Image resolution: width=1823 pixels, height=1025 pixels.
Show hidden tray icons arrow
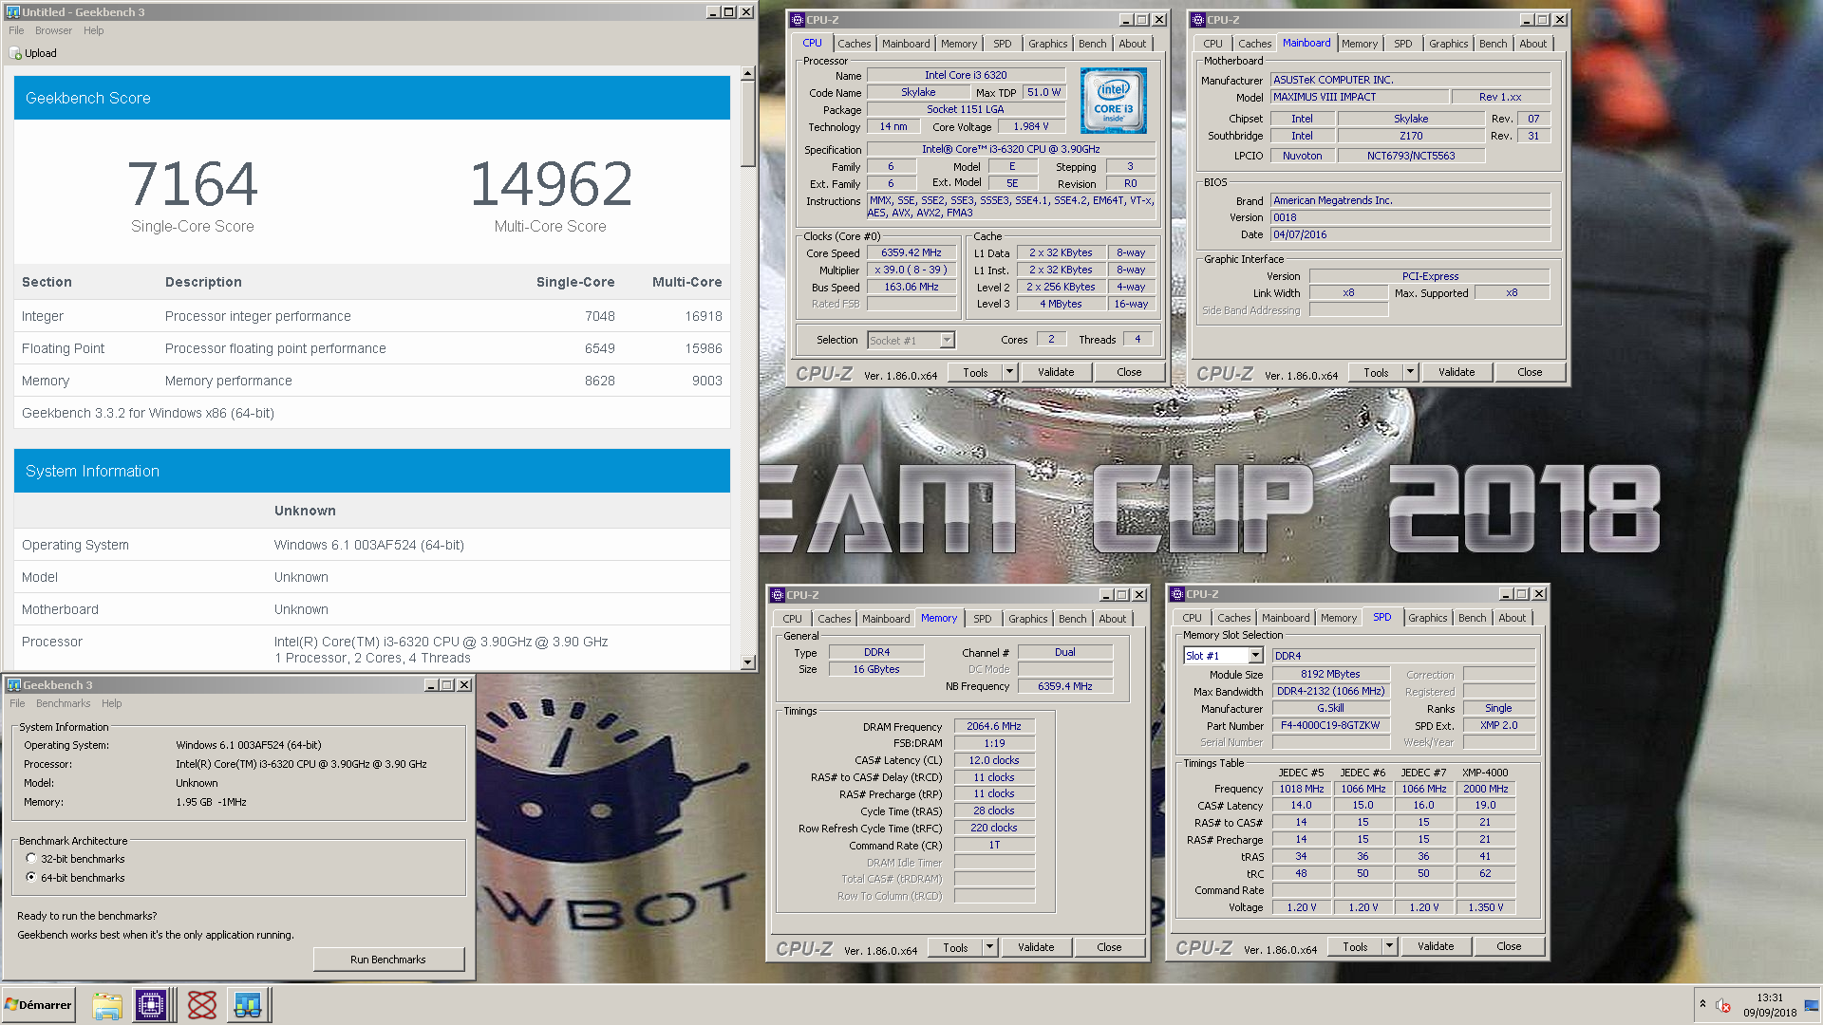(x=1702, y=1004)
